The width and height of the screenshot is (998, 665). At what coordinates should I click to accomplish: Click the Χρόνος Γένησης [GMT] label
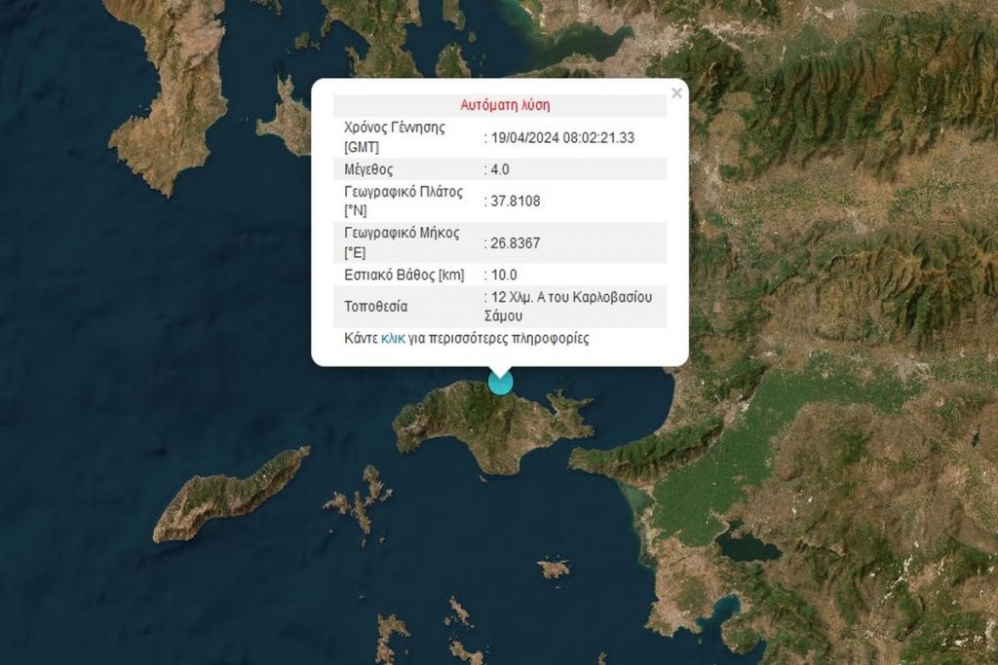pos(396,137)
